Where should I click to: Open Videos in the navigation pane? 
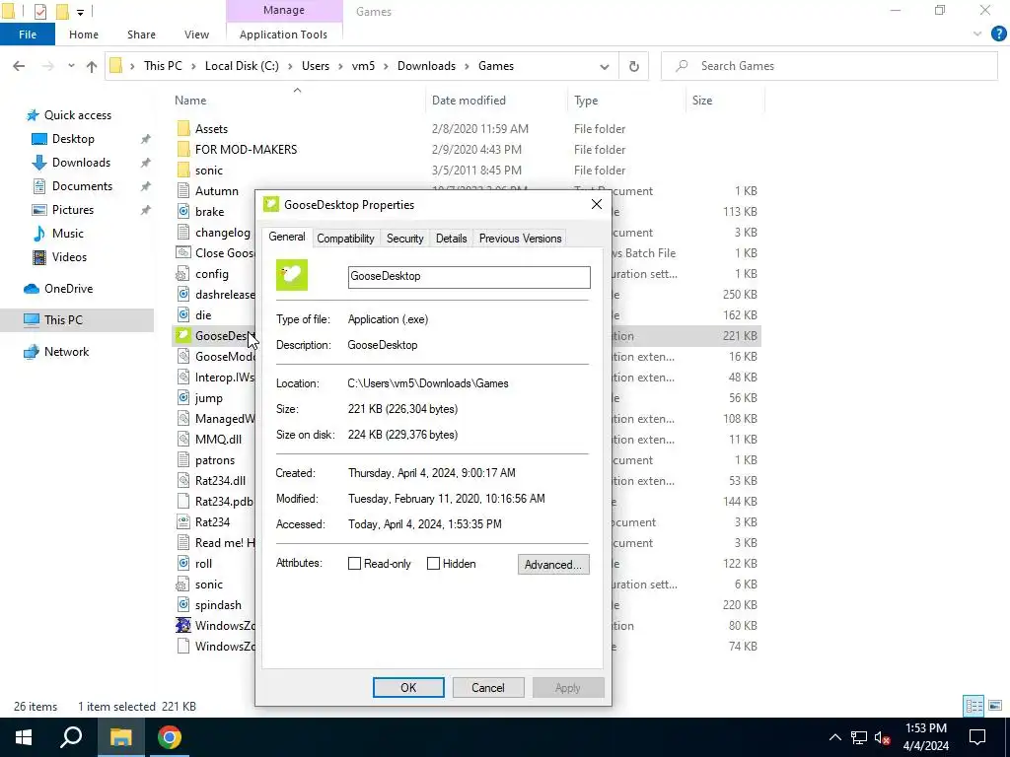click(69, 257)
